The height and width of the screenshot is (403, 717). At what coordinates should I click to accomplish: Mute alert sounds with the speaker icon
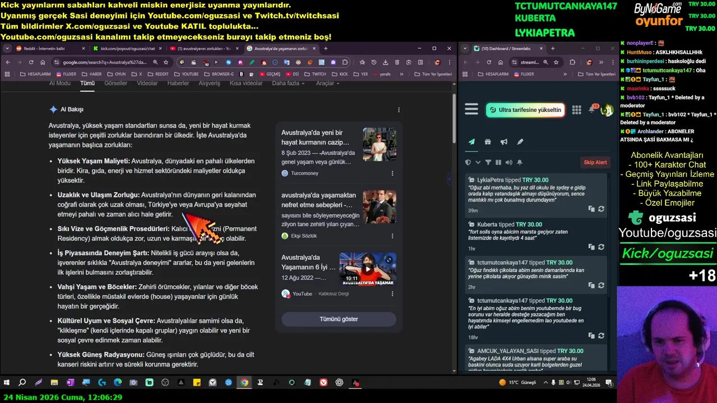[x=509, y=162]
